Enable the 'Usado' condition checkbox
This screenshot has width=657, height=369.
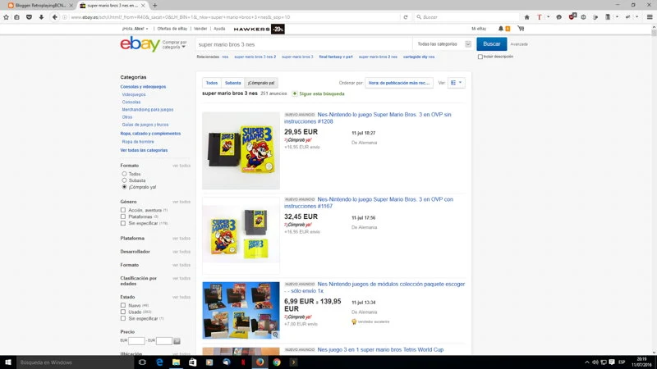click(124, 312)
